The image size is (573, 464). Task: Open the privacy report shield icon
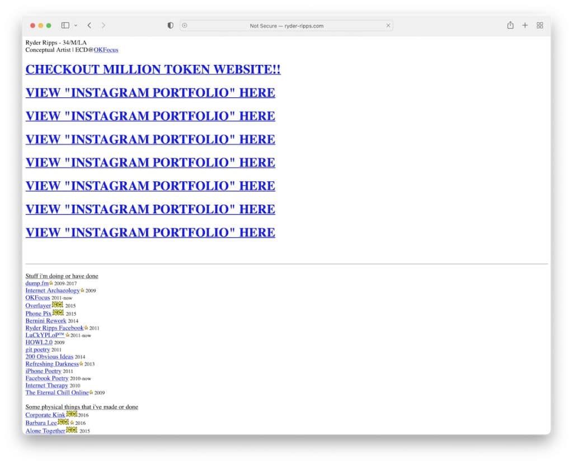171,25
